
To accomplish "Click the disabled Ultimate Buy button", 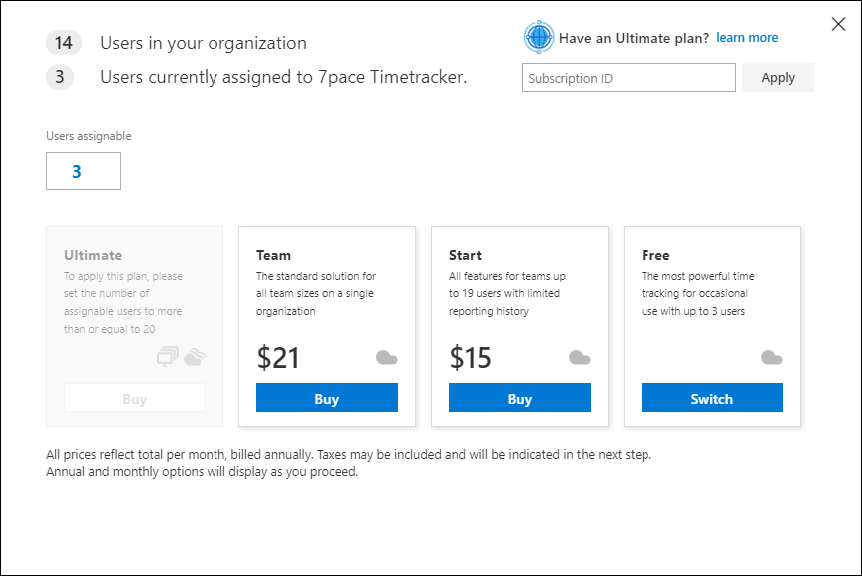I will (135, 398).
